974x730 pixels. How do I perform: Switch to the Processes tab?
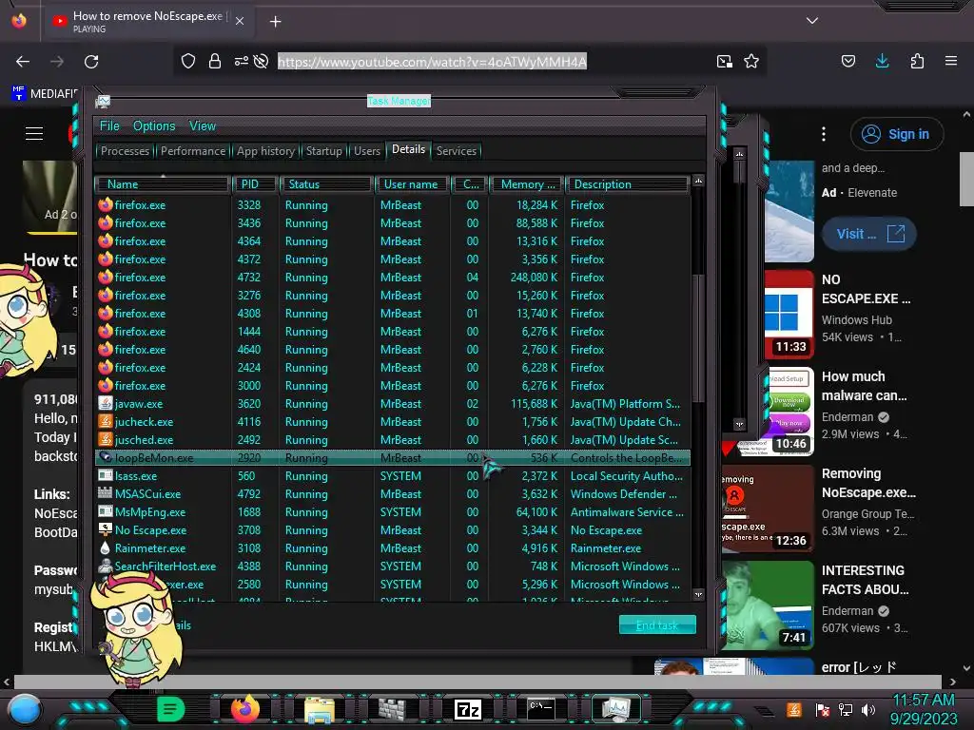click(125, 151)
